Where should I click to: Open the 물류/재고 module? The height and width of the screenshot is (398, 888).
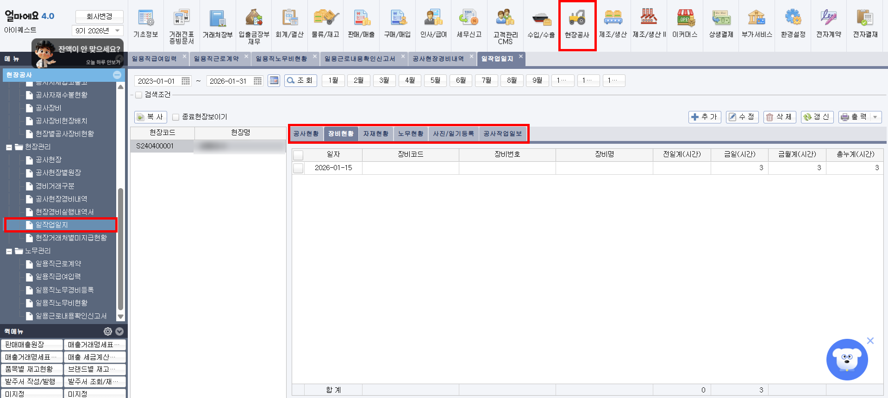point(325,24)
